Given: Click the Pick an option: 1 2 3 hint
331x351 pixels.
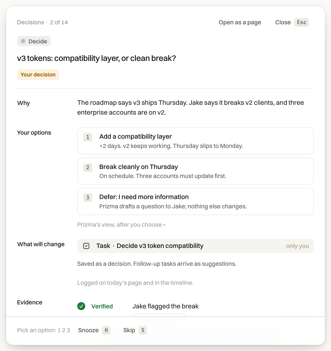Looking at the screenshot, I should click(44, 330).
